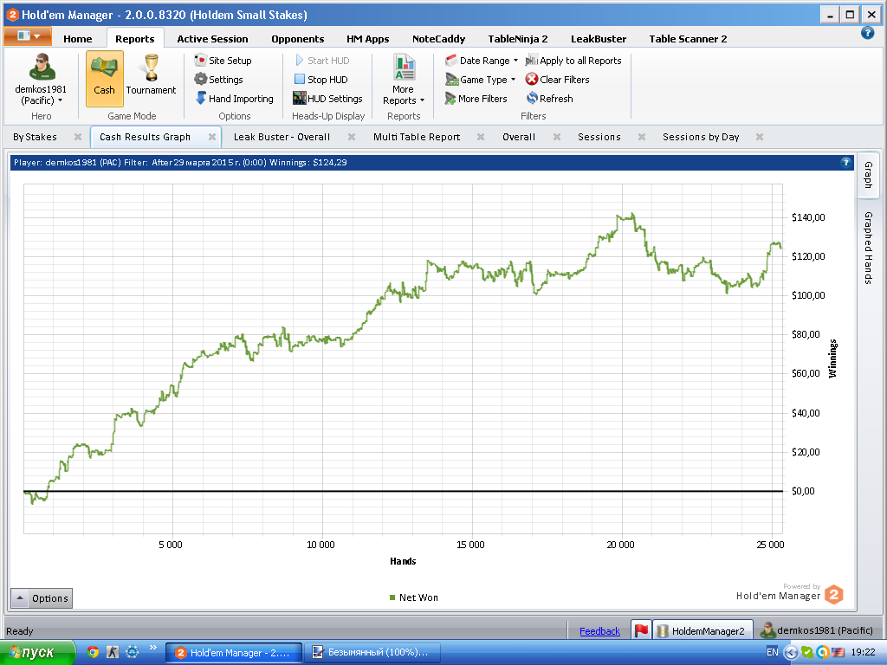
Task: Switch to Leak Buster - Overall tab
Action: (282, 137)
